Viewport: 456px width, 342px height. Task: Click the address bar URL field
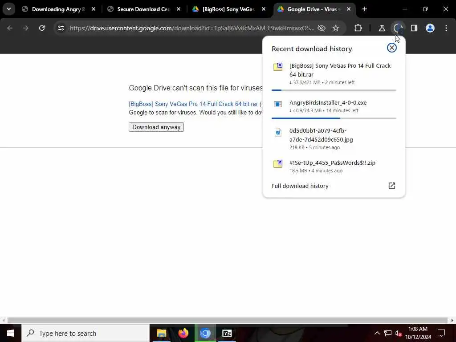[192, 28]
